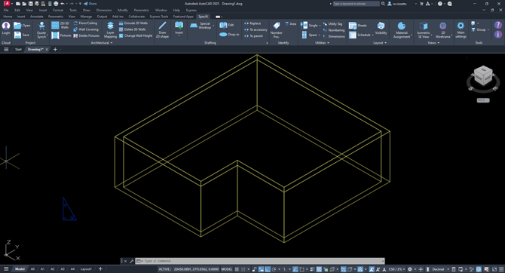Click the Number Pos. tag icon
The image size is (505, 273).
pos(277,26)
